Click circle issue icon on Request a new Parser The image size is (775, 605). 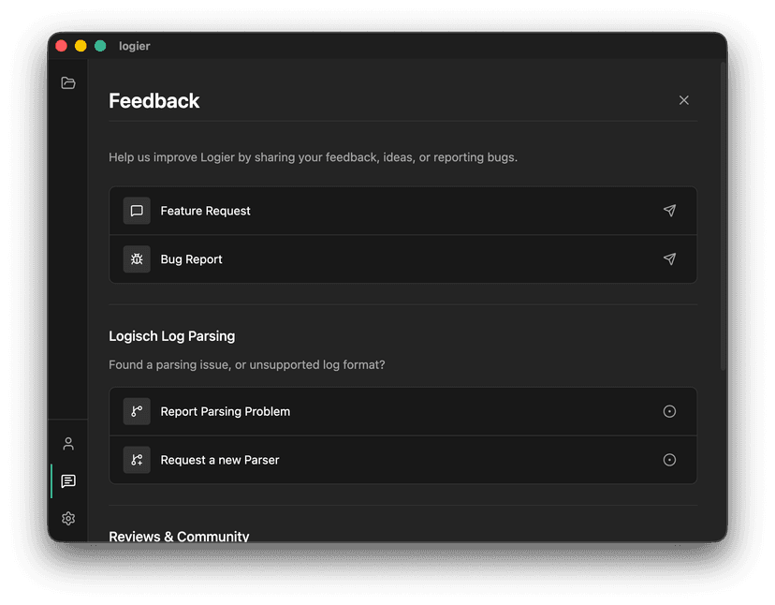pyautogui.click(x=669, y=460)
